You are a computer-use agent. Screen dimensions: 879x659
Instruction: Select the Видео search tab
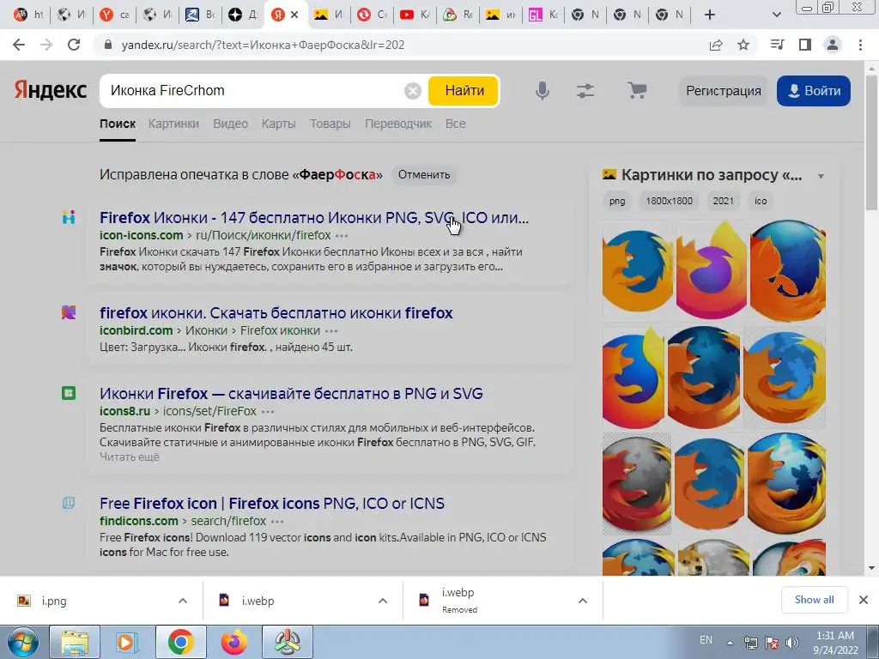click(230, 124)
